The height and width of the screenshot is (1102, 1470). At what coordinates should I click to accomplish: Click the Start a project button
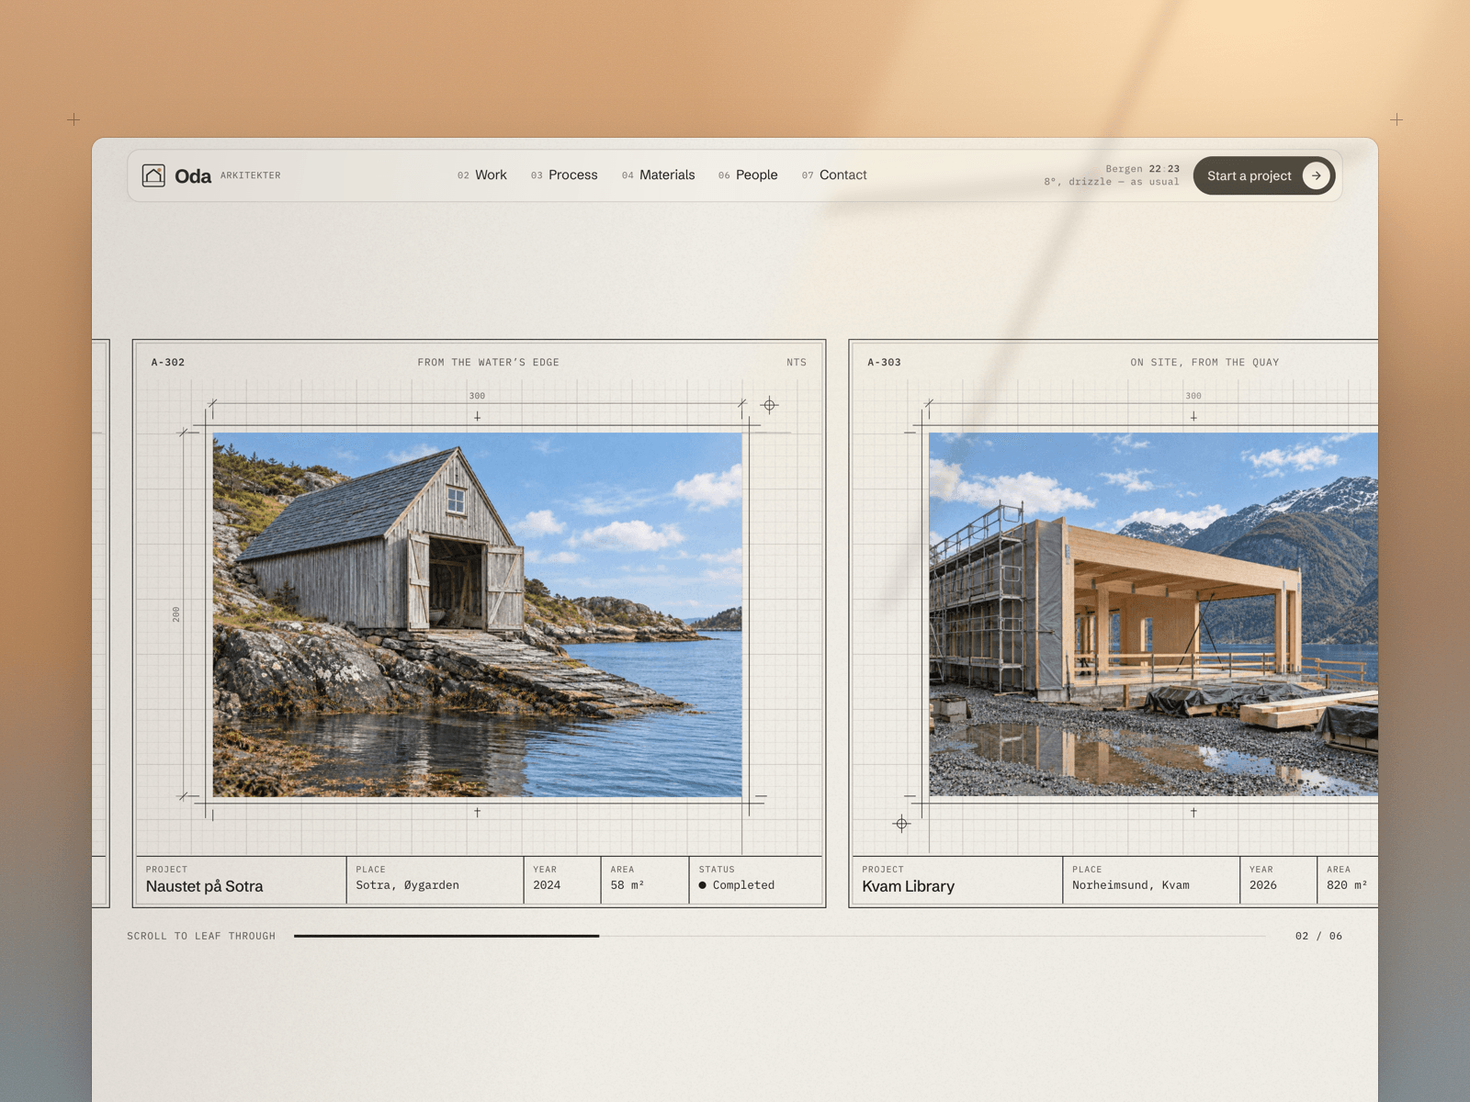1264,175
